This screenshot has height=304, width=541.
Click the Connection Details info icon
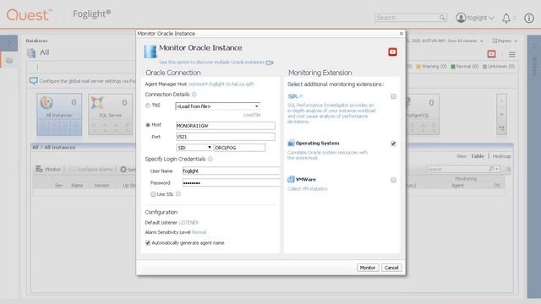(194, 95)
